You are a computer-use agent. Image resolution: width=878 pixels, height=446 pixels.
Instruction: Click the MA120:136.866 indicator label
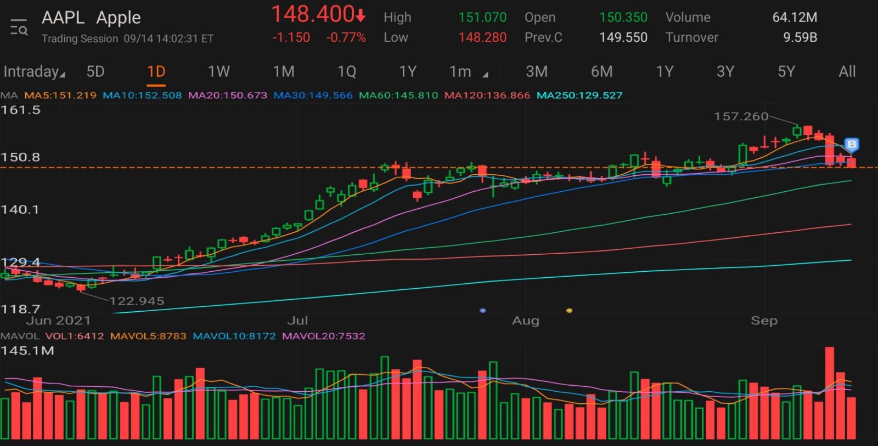[x=487, y=95]
